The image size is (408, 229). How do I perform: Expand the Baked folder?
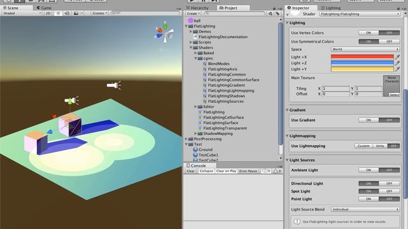point(196,53)
